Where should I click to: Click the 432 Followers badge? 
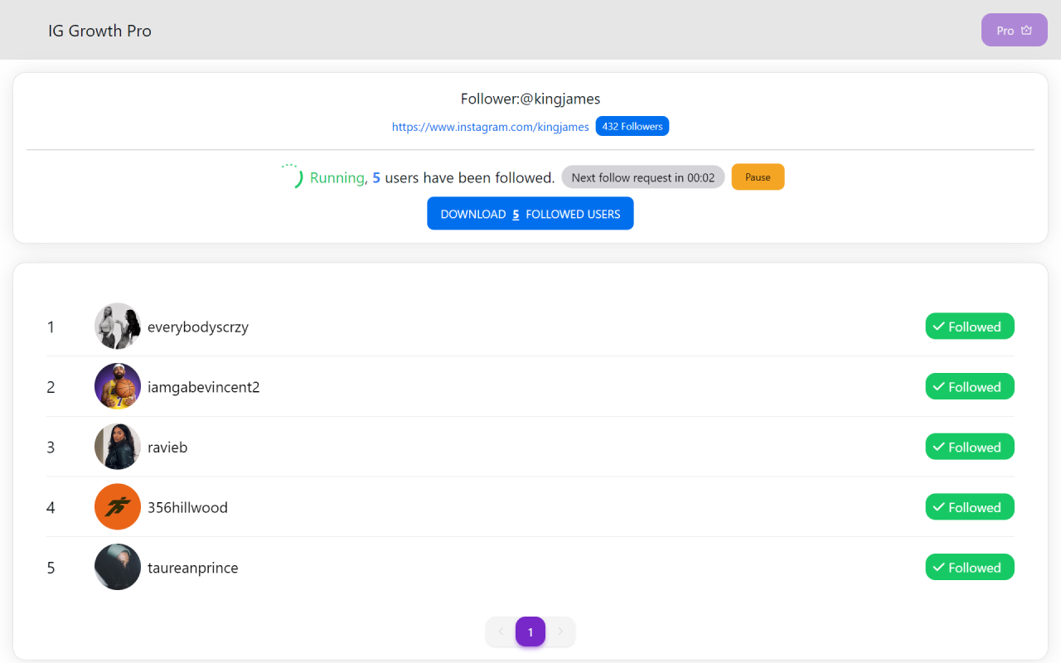point(632,126)
